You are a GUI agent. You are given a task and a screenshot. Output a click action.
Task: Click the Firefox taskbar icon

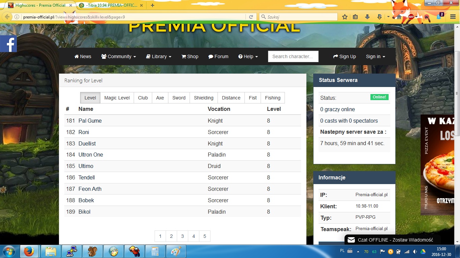pos(29,251)
